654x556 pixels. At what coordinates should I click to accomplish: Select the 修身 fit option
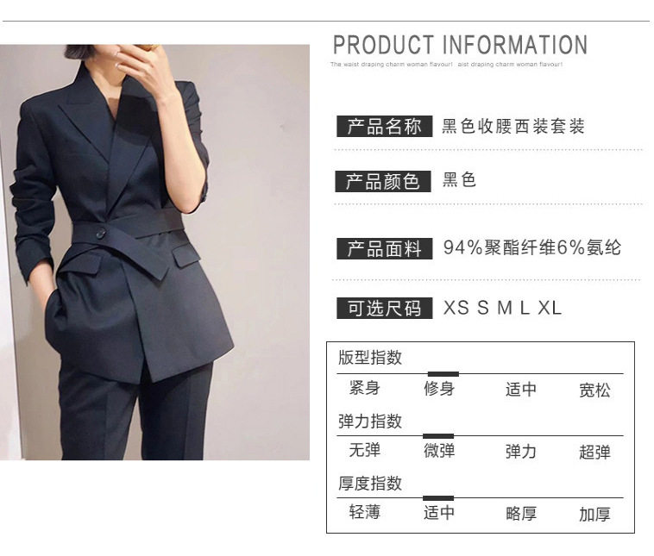[439, 389]
